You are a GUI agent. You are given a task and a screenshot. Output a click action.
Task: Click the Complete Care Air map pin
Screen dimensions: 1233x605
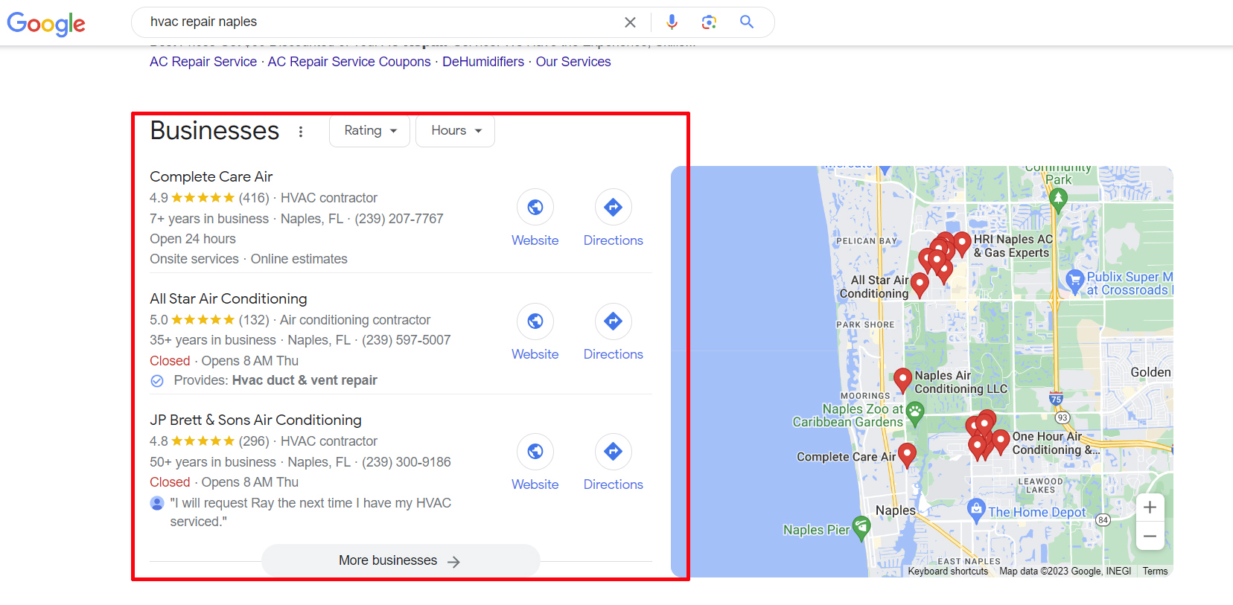[907, 455]
